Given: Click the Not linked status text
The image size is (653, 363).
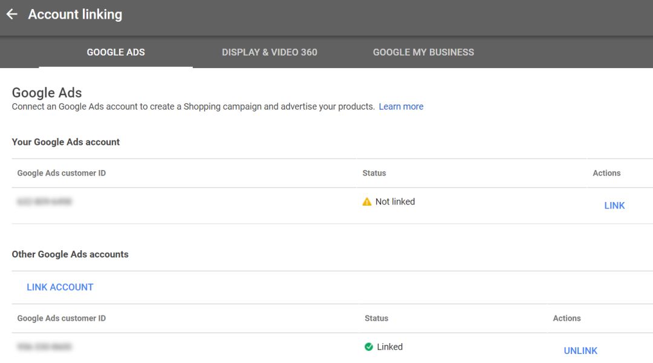Looking at the screenshot, I should point(395,202).
